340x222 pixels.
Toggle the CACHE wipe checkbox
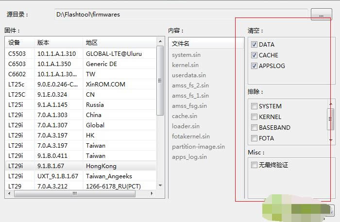254,55
